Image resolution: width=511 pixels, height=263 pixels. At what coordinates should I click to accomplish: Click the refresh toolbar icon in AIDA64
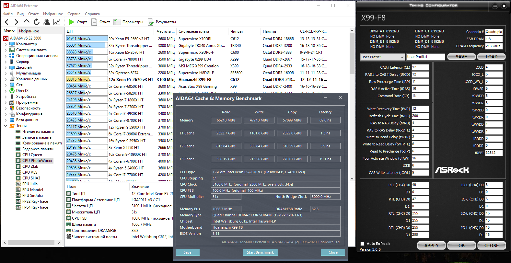37,22
